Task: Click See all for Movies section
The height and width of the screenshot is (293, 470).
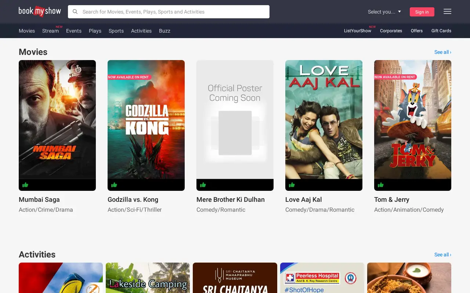Action: click(443, 52)
